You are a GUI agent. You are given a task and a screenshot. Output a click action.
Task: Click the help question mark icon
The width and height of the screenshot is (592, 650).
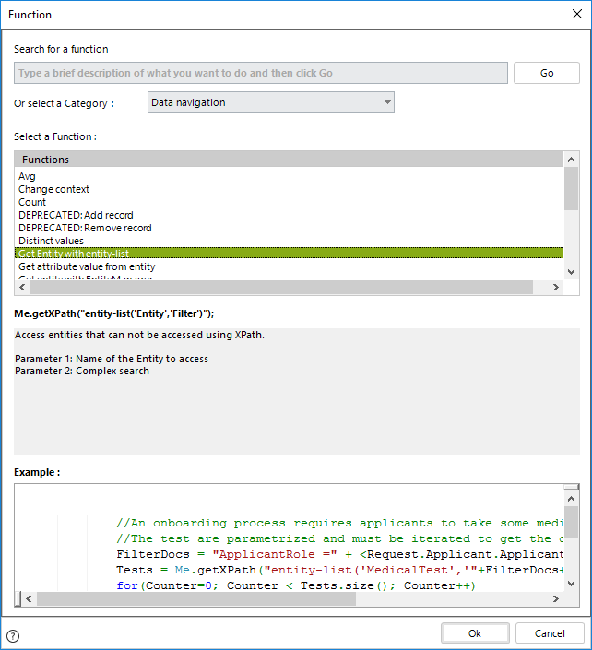(13, 635)
